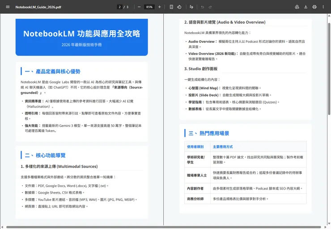The height and width of the screenshot is (229, 331).
Task: Click subheading '3. Studio 創作面板'
Action: pos(201,69)
